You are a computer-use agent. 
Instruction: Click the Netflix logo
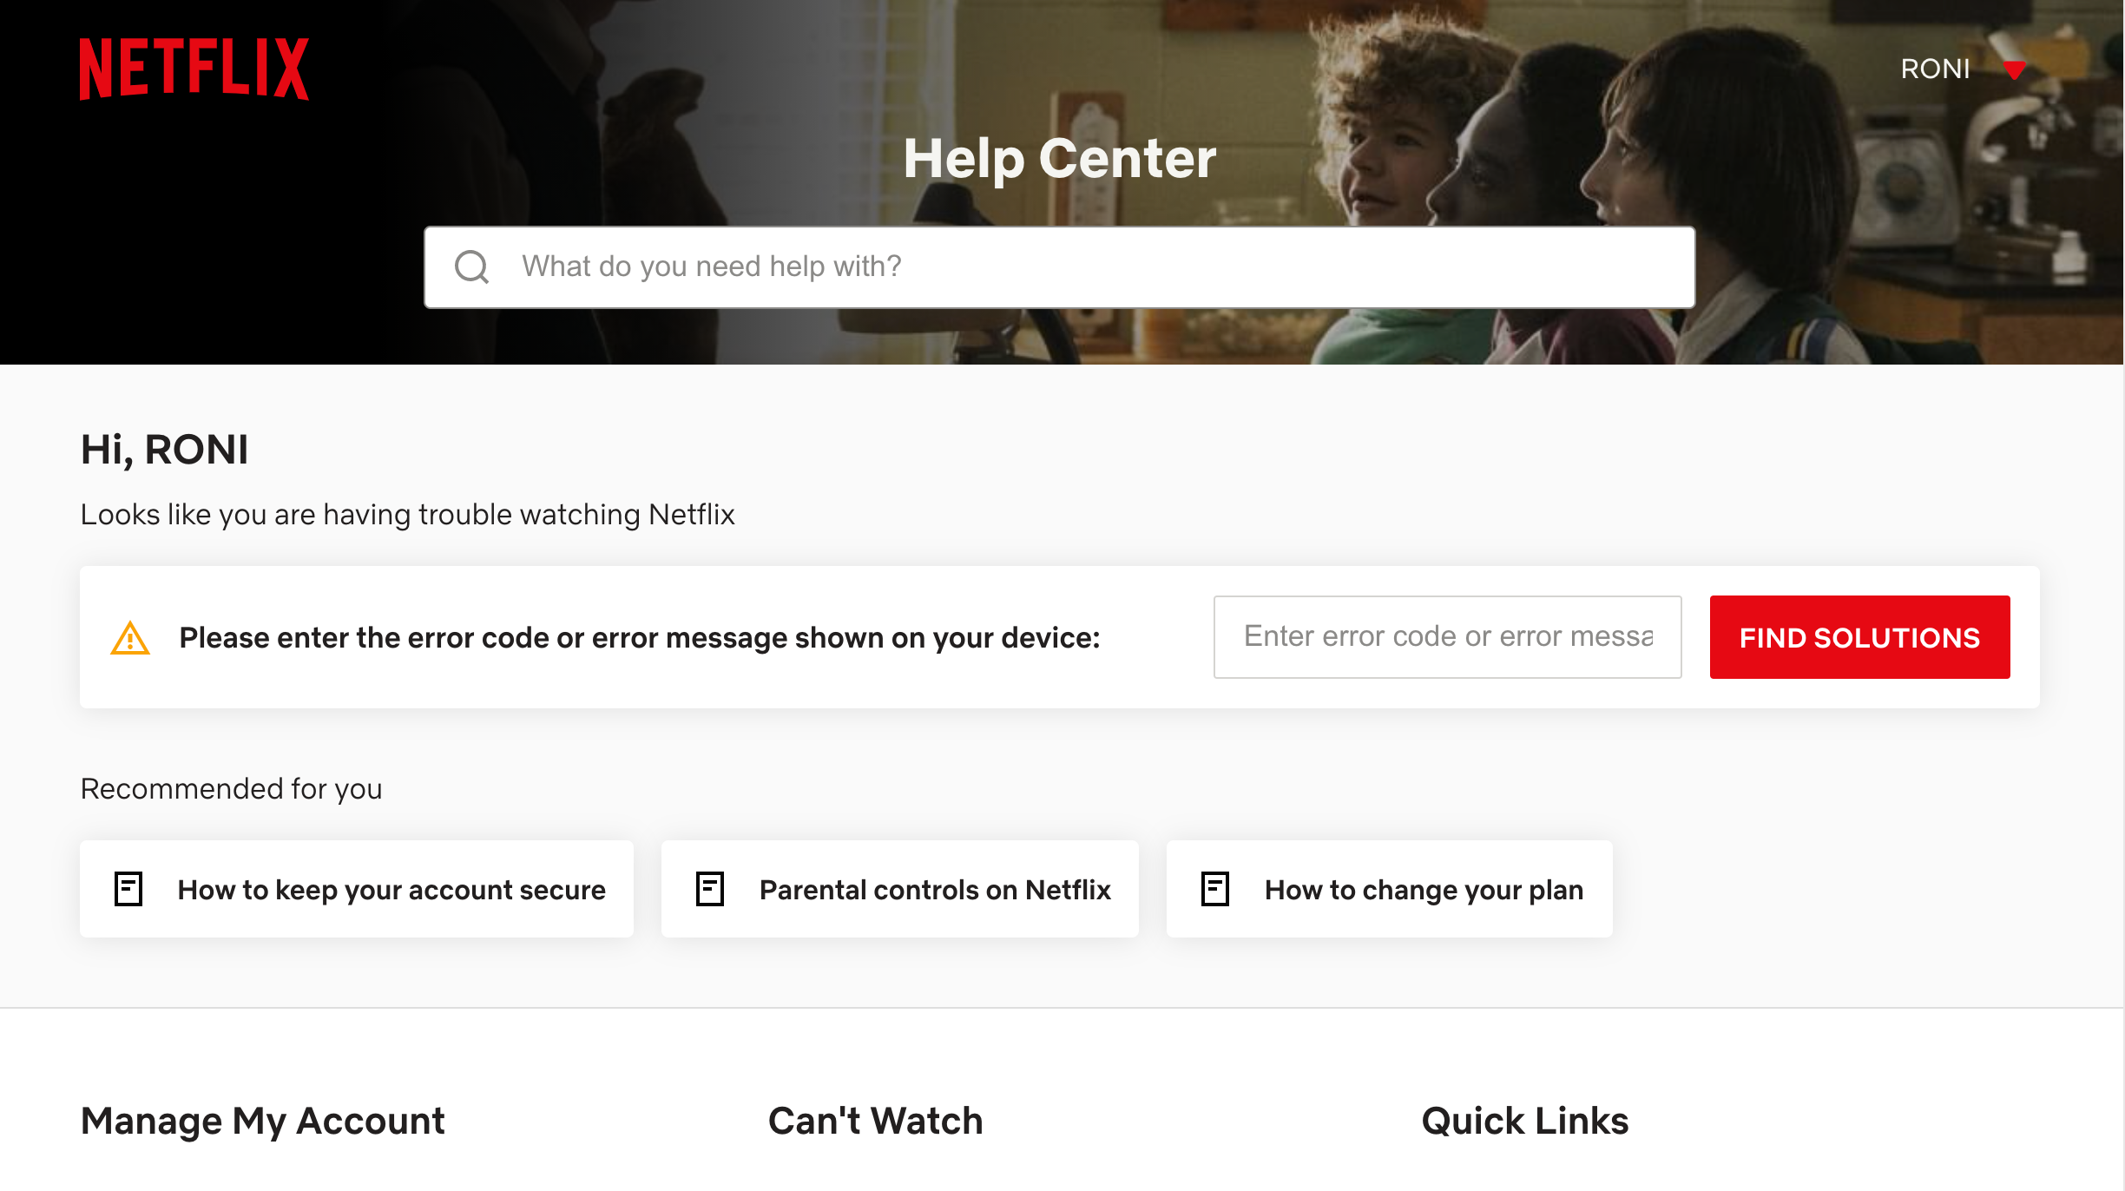point(194,69)
